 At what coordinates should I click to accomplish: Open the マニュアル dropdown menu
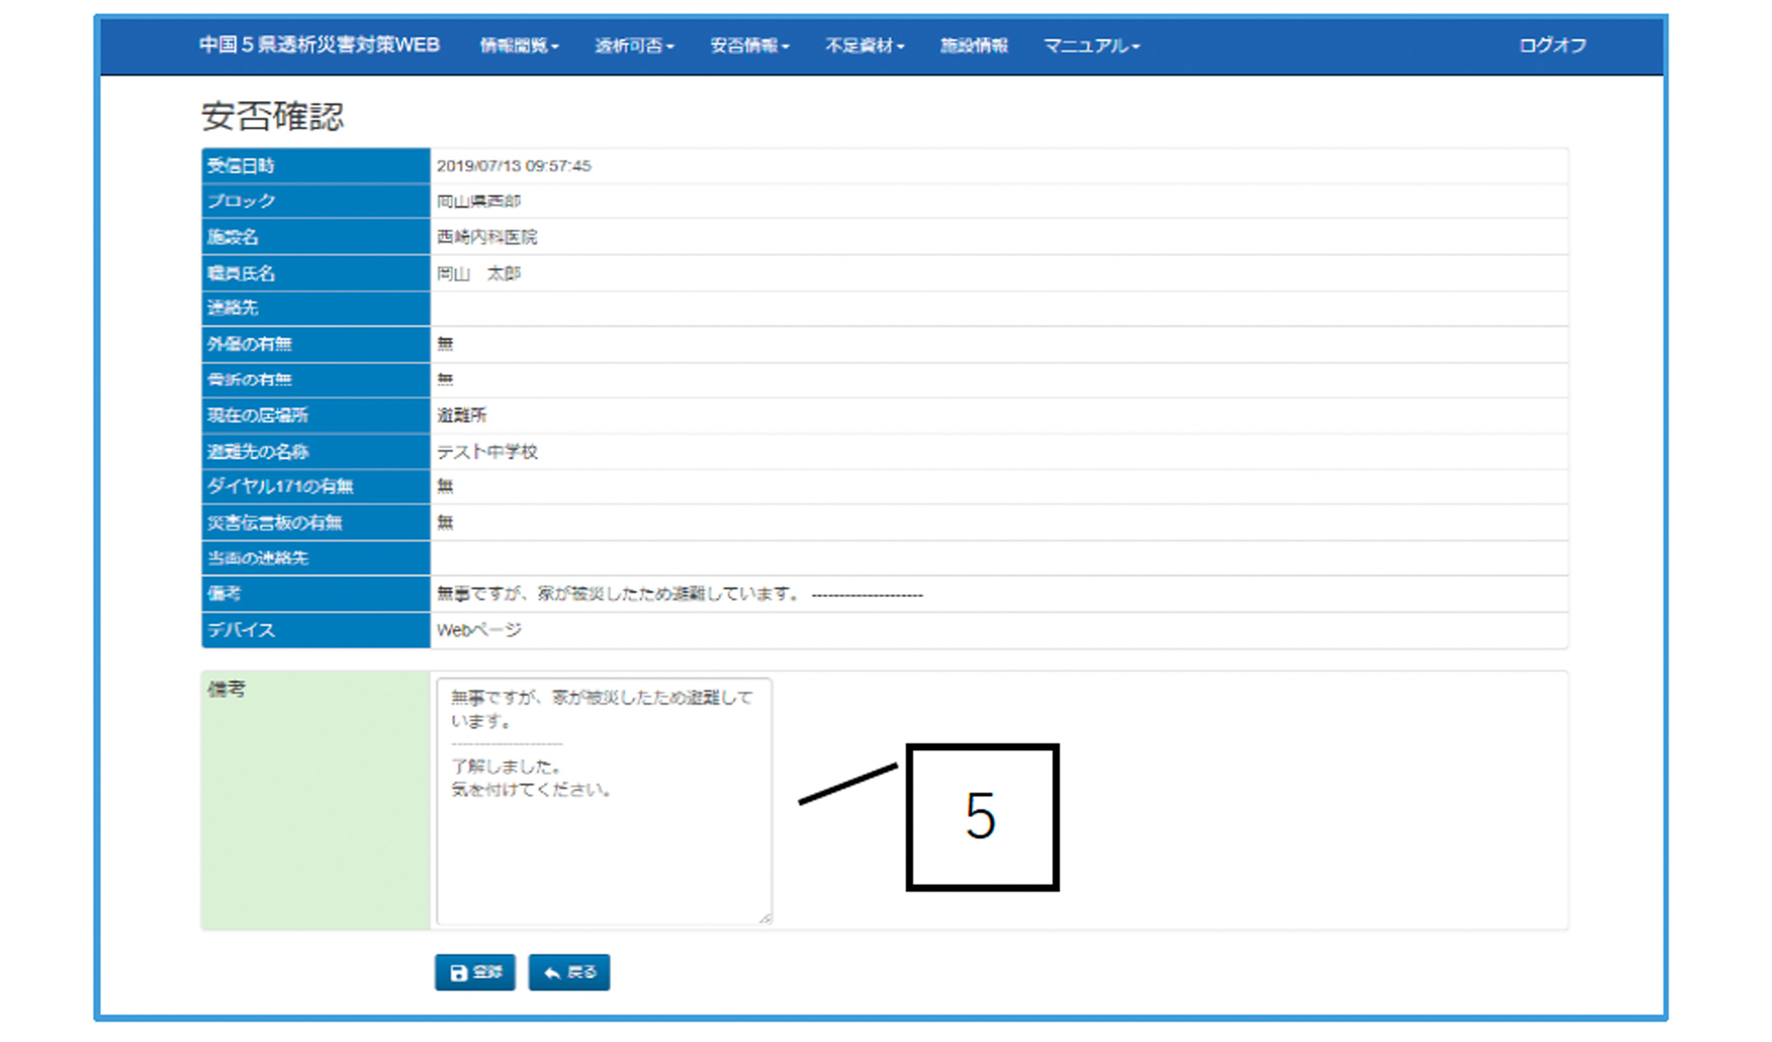coord(1091,46)
